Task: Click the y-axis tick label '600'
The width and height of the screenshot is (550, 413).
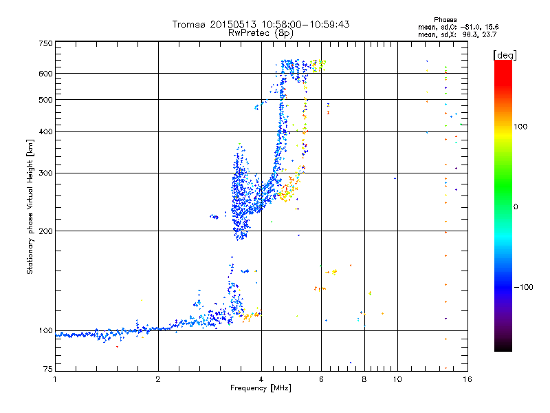Action: (x=45, y=74)
